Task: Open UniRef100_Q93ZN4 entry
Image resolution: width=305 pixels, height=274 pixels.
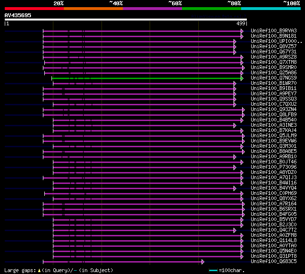Action: [274, 110]
